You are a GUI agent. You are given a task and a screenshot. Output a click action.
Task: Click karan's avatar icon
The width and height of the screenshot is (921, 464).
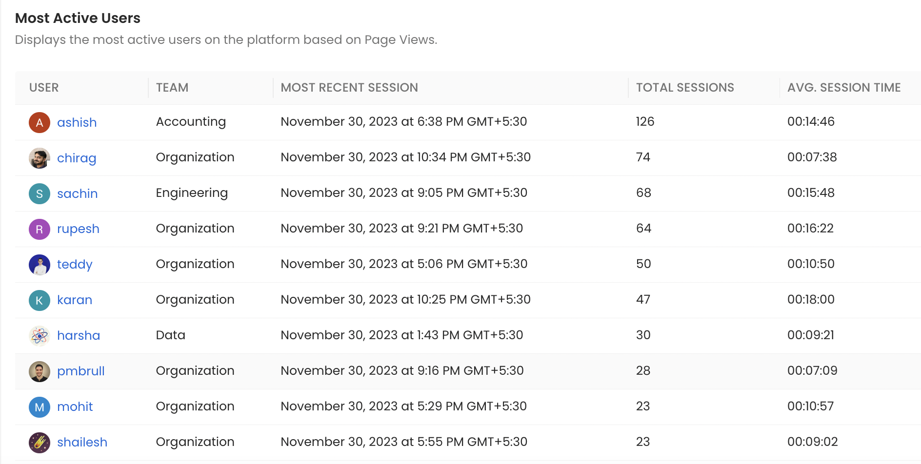(x=39, y=300)
